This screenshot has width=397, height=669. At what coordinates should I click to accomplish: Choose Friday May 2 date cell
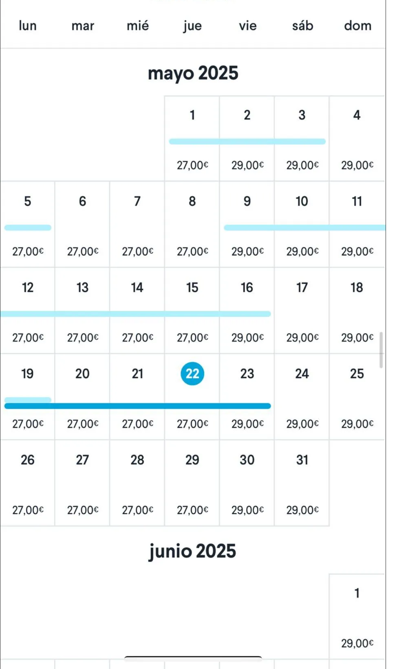tap(247, 139)
